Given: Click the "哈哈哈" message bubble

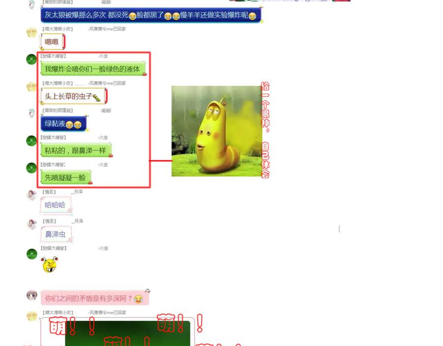Looking at the screenshot, I should click(55, 205).
